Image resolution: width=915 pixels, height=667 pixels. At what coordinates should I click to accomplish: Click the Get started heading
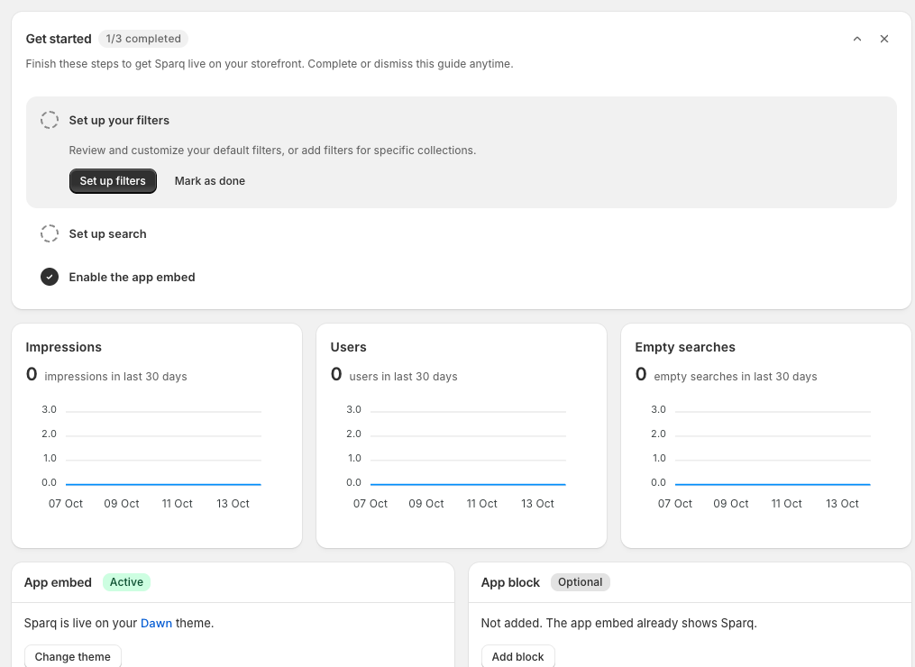[59, 39]
